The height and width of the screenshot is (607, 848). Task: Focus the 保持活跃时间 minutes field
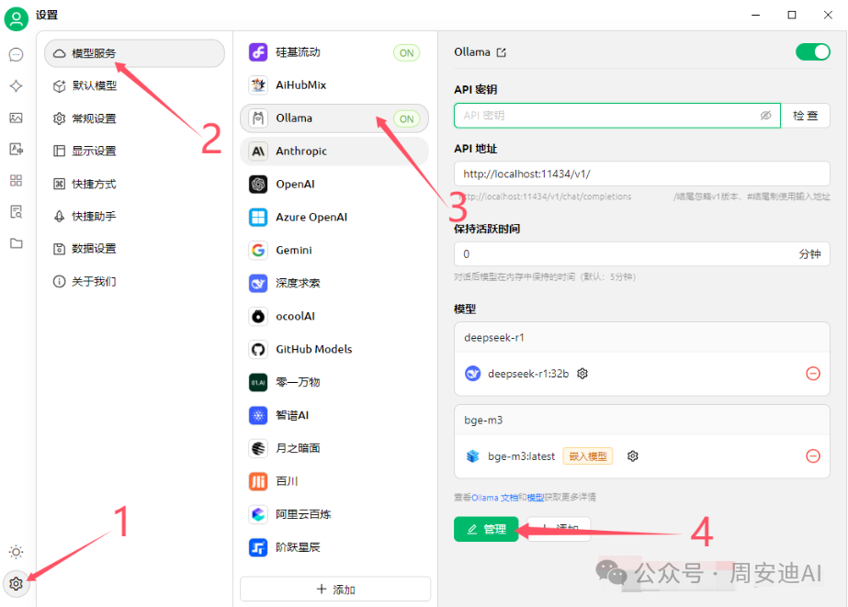pos(642,254)
